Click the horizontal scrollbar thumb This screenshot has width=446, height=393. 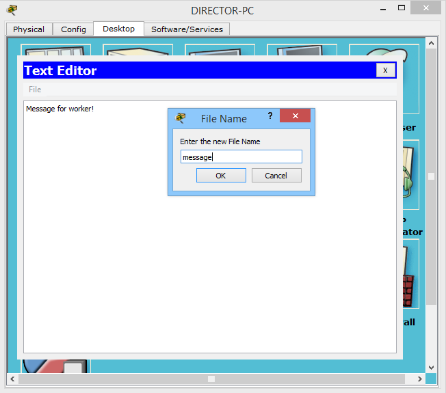click(x=211, y=379)
